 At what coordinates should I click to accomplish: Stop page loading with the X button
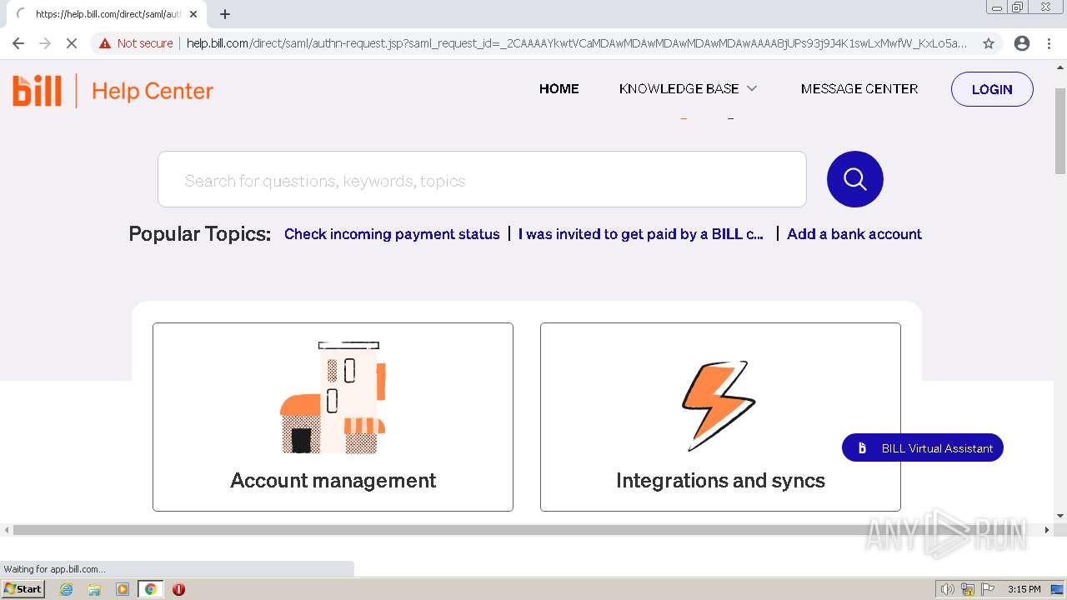[x=72, y=43]
